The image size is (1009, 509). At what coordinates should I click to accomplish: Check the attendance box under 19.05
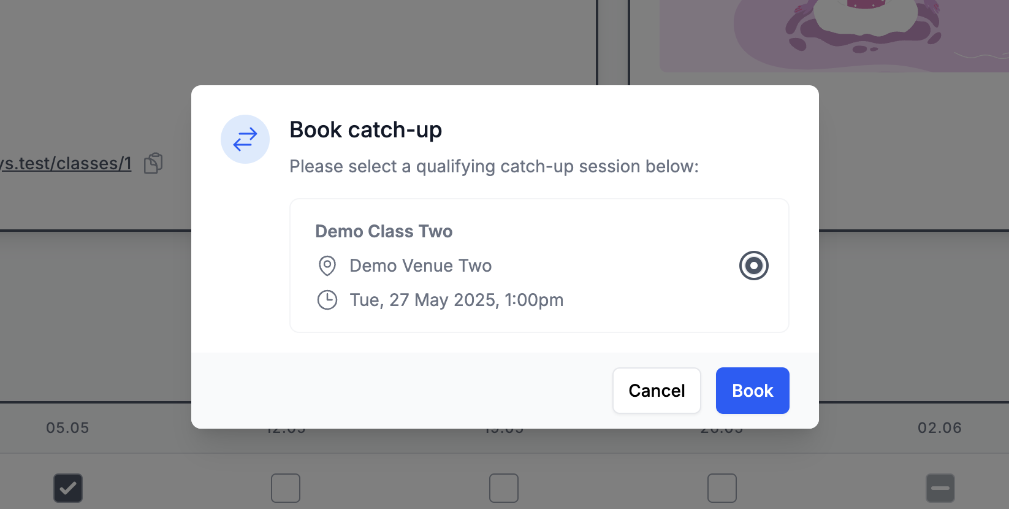pos(504,488)
